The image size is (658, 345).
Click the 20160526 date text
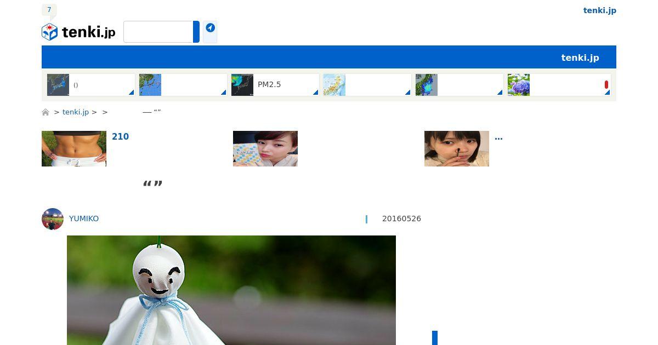click(401, 219)
